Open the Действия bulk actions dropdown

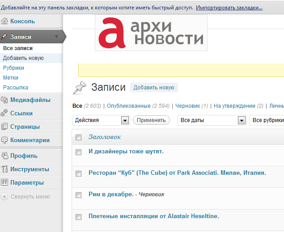click(101, 120)
